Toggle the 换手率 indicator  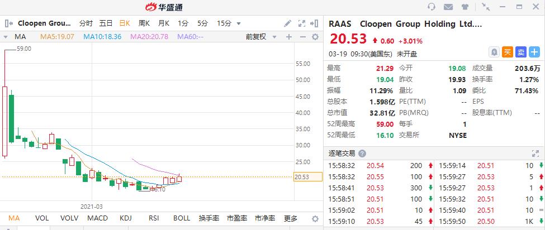click(x=209, y=218)
